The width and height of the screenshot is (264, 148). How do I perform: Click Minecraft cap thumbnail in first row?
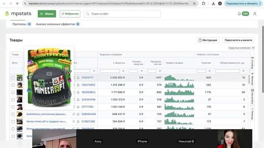point(19,78)
